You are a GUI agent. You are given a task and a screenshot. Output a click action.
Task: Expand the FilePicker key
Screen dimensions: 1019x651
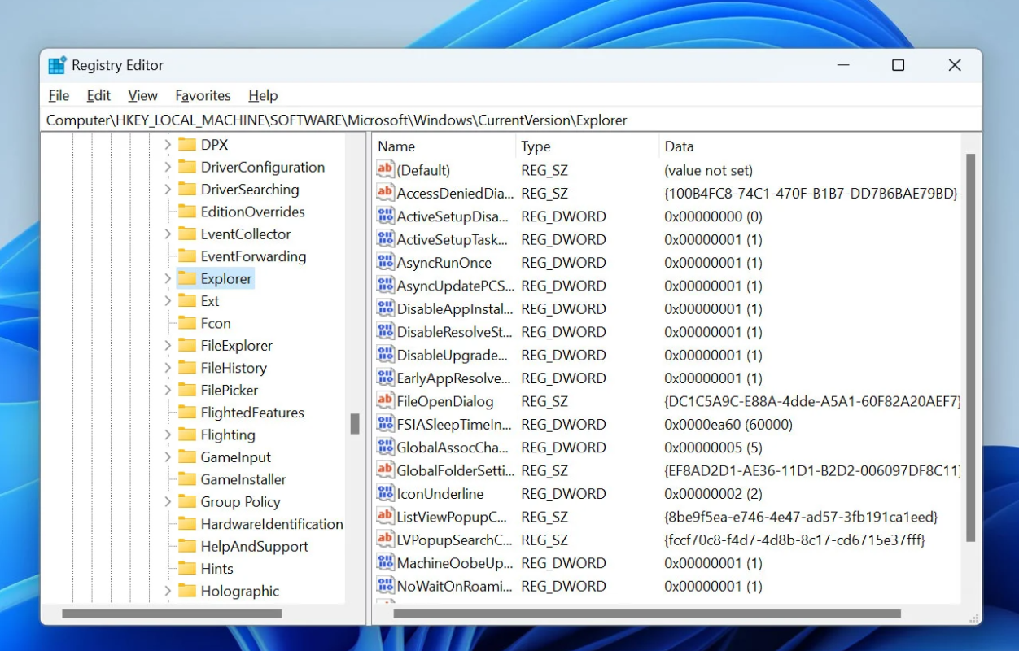[168, 391]
